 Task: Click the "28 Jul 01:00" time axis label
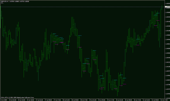coord(66,100)
